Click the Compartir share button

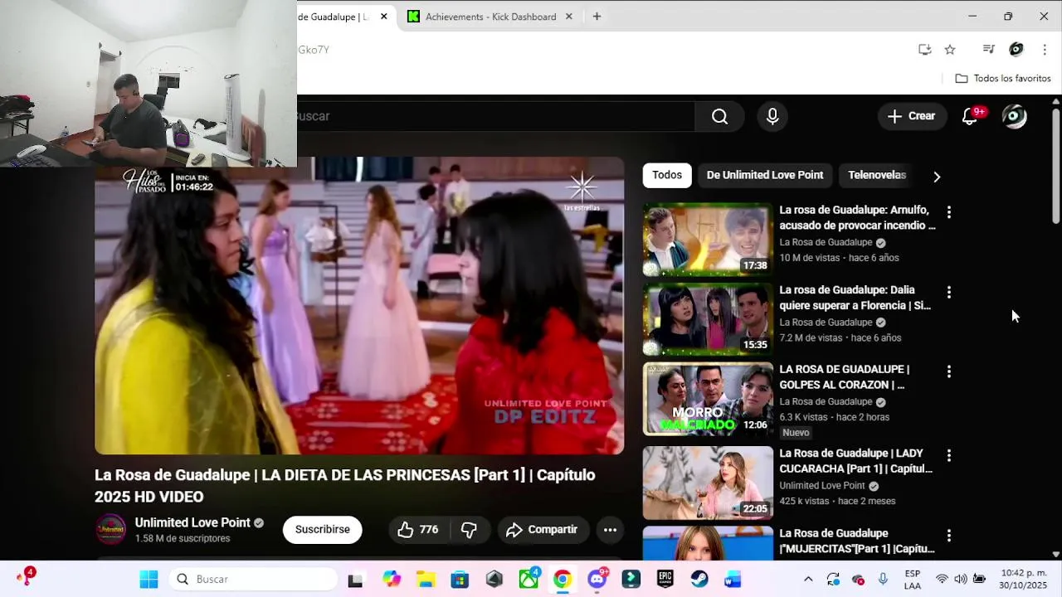[543, 530]
